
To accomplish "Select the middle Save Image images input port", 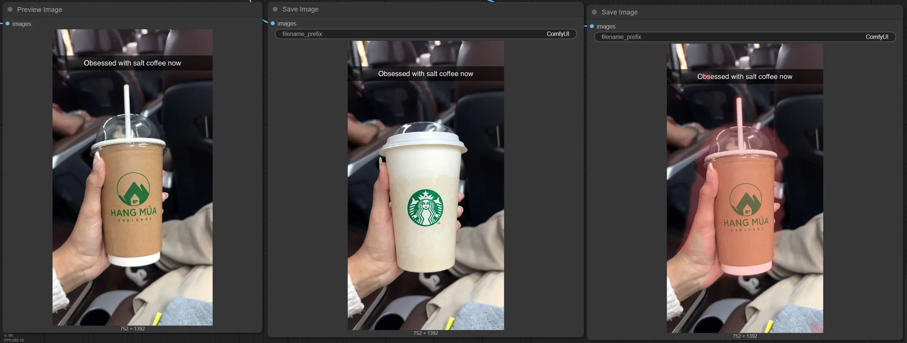I will (x=273, y=23).
